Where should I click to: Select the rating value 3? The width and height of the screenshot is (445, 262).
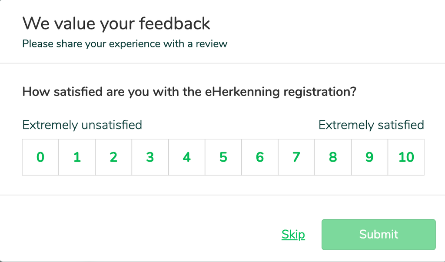(x=150, y=157)
